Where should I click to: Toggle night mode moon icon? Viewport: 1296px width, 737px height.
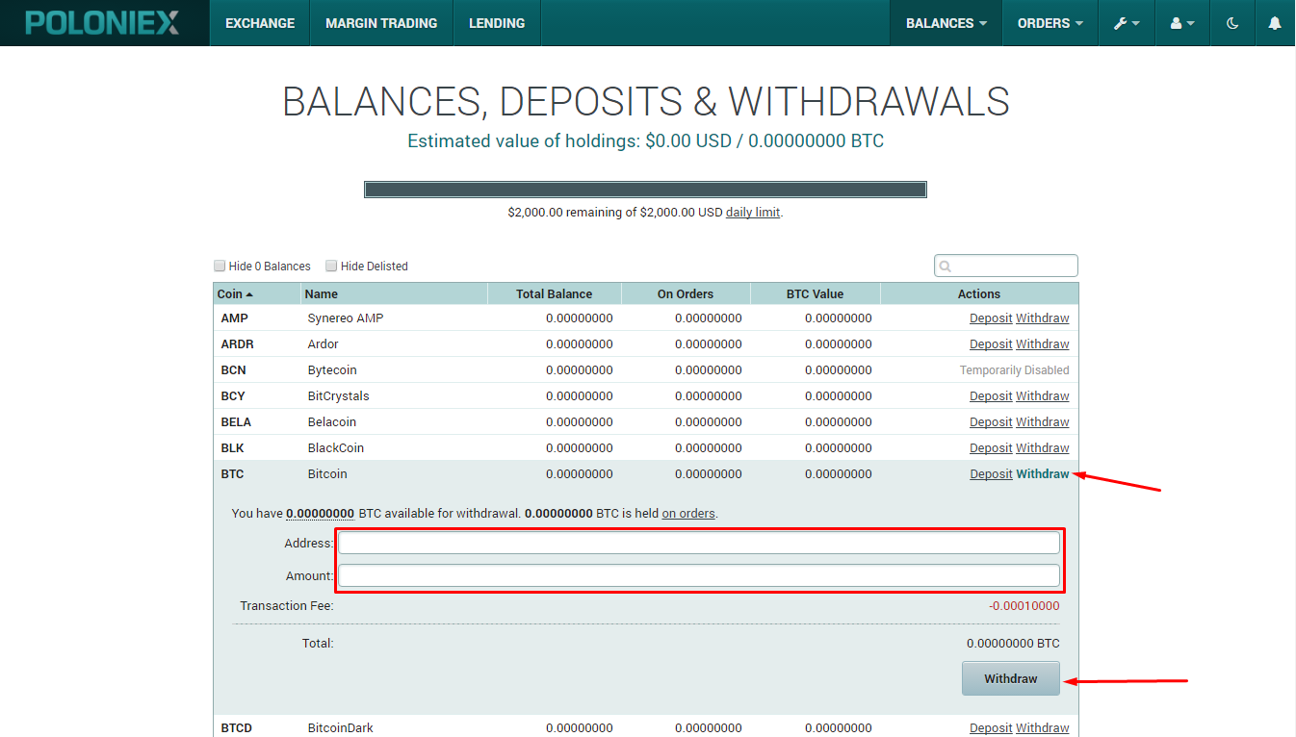[1232, 23]
